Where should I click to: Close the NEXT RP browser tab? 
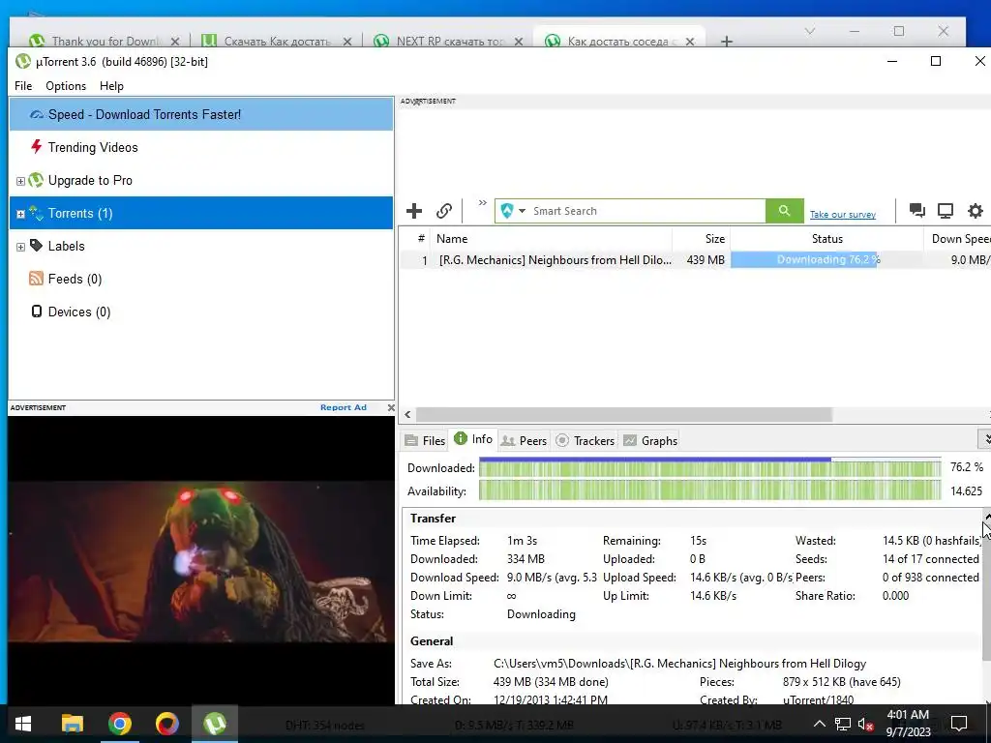[x=519, y=41]
